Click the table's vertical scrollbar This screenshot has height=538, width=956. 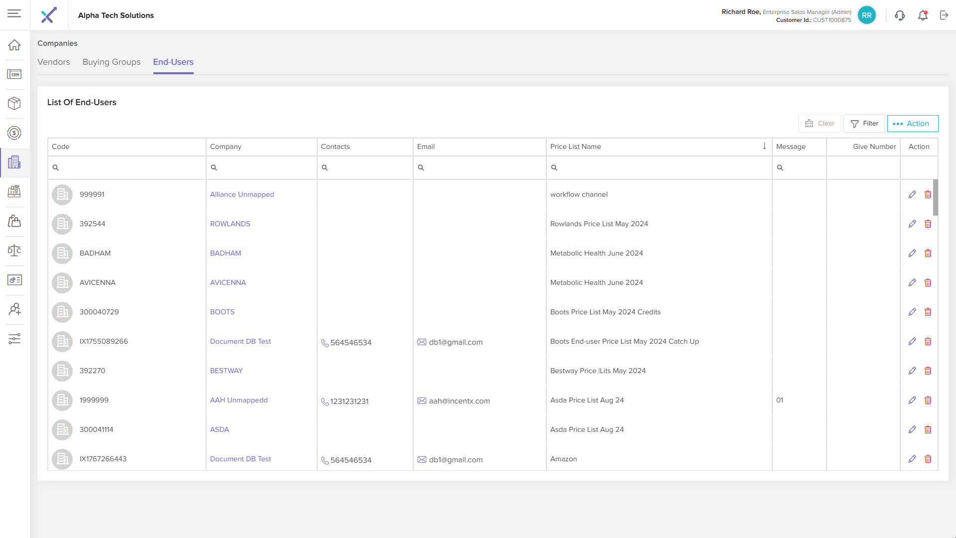pyautogui.click(x=935, y=197)
